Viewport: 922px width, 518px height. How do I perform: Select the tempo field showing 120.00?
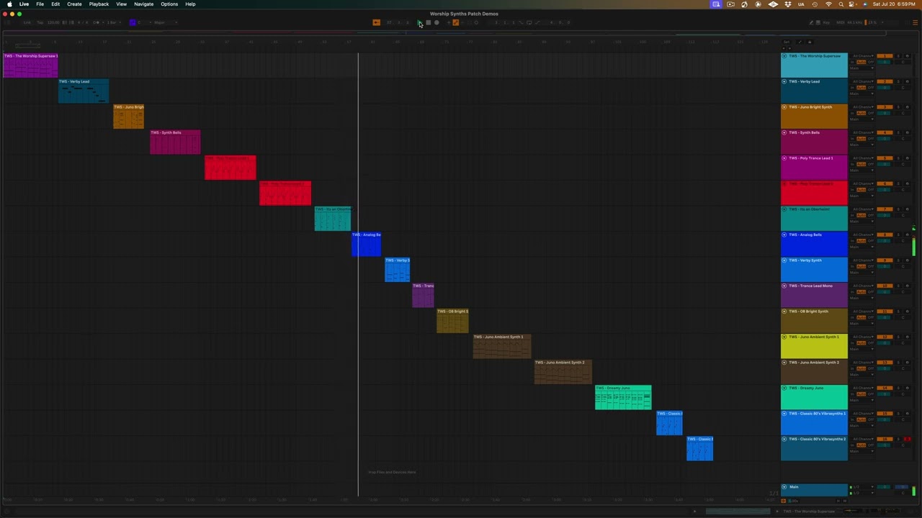(53, 22)
